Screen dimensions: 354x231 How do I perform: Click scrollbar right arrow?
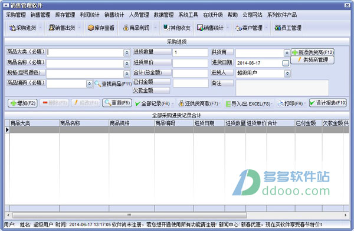tap(345, 215)
